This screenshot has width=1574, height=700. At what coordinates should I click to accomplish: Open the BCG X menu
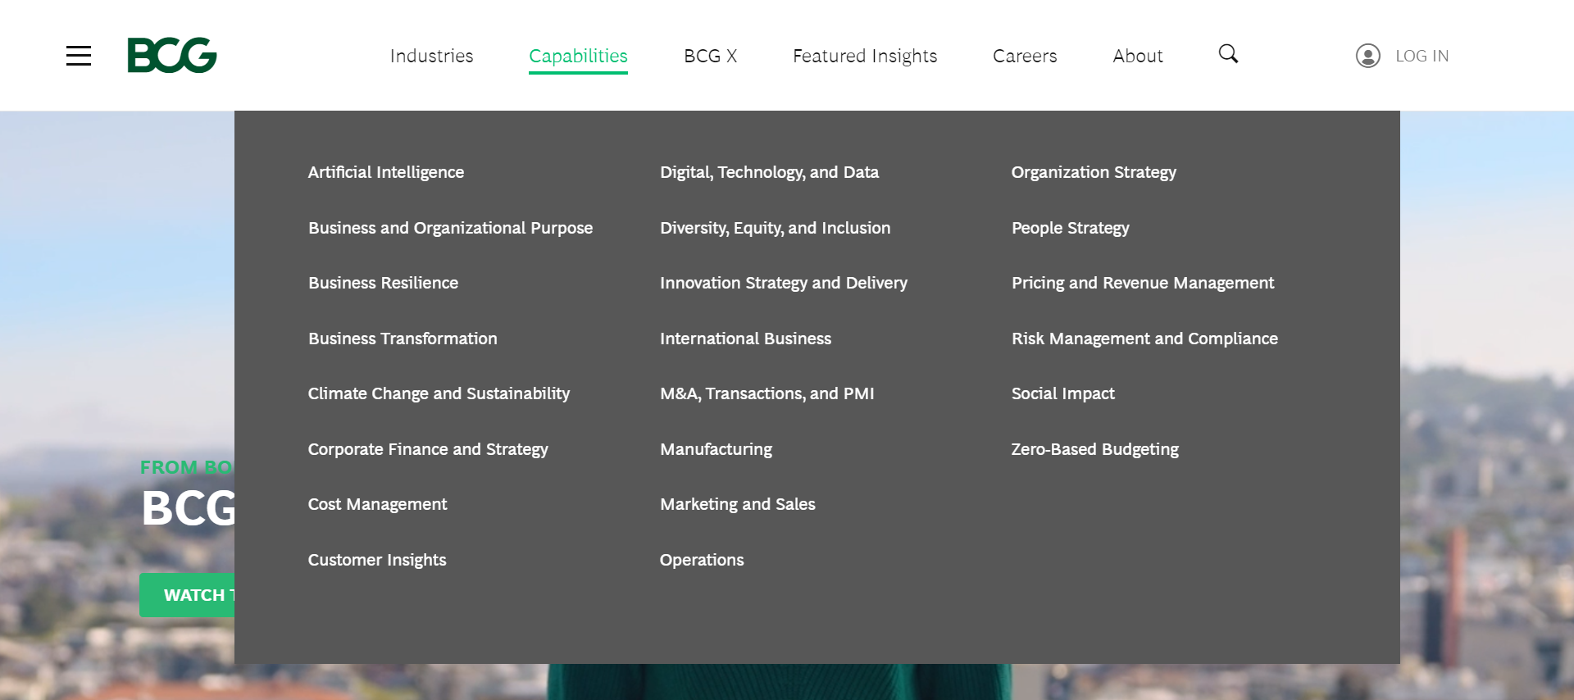(x=710, y=56)
